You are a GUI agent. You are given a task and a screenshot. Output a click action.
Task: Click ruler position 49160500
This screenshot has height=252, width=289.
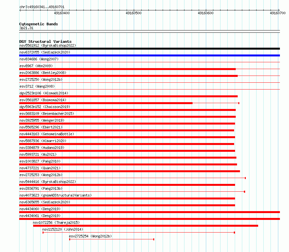(x=134, y=13)
